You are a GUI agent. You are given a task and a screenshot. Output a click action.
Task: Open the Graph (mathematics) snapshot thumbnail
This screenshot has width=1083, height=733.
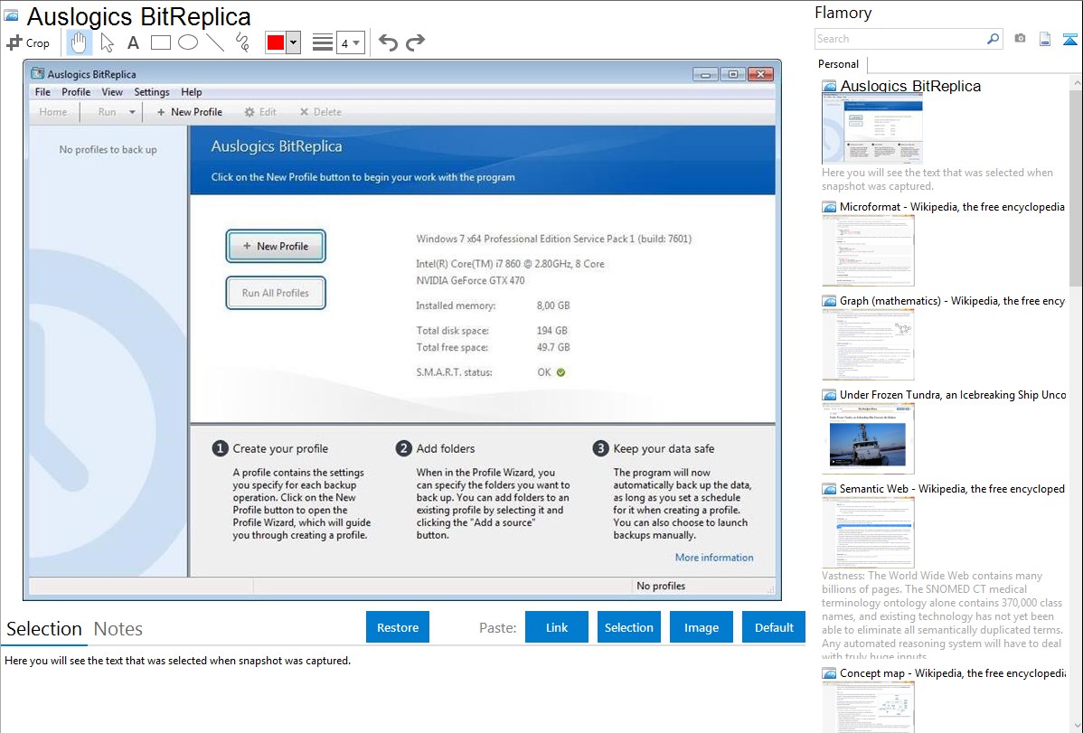(868, 344)
